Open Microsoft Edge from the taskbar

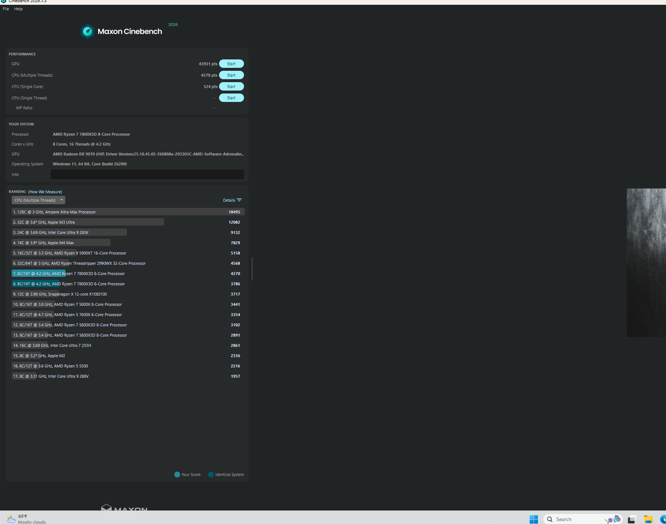click(663, 519)
